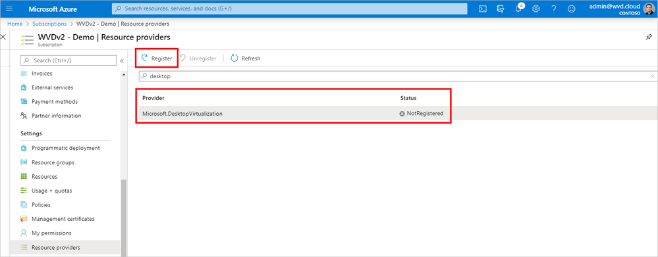The height and width of the screenshot is (257, 658).
Task: Sort by the Provider column header
Action: [153, 98]
